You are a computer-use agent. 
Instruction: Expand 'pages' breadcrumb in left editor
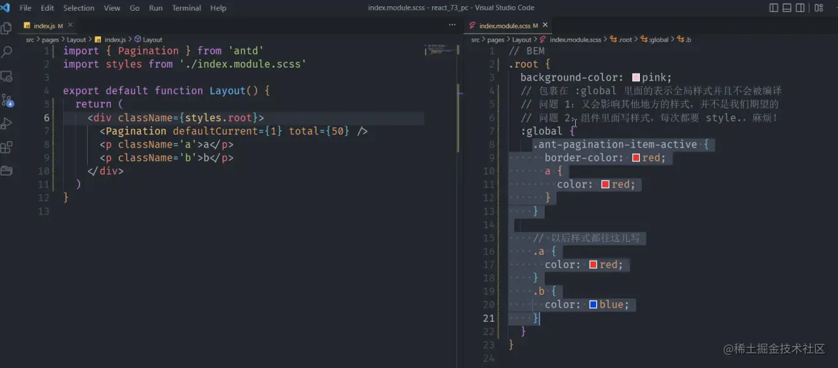pos(50,39)
